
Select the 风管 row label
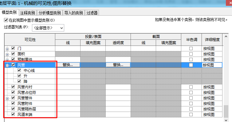click(21, 65)
